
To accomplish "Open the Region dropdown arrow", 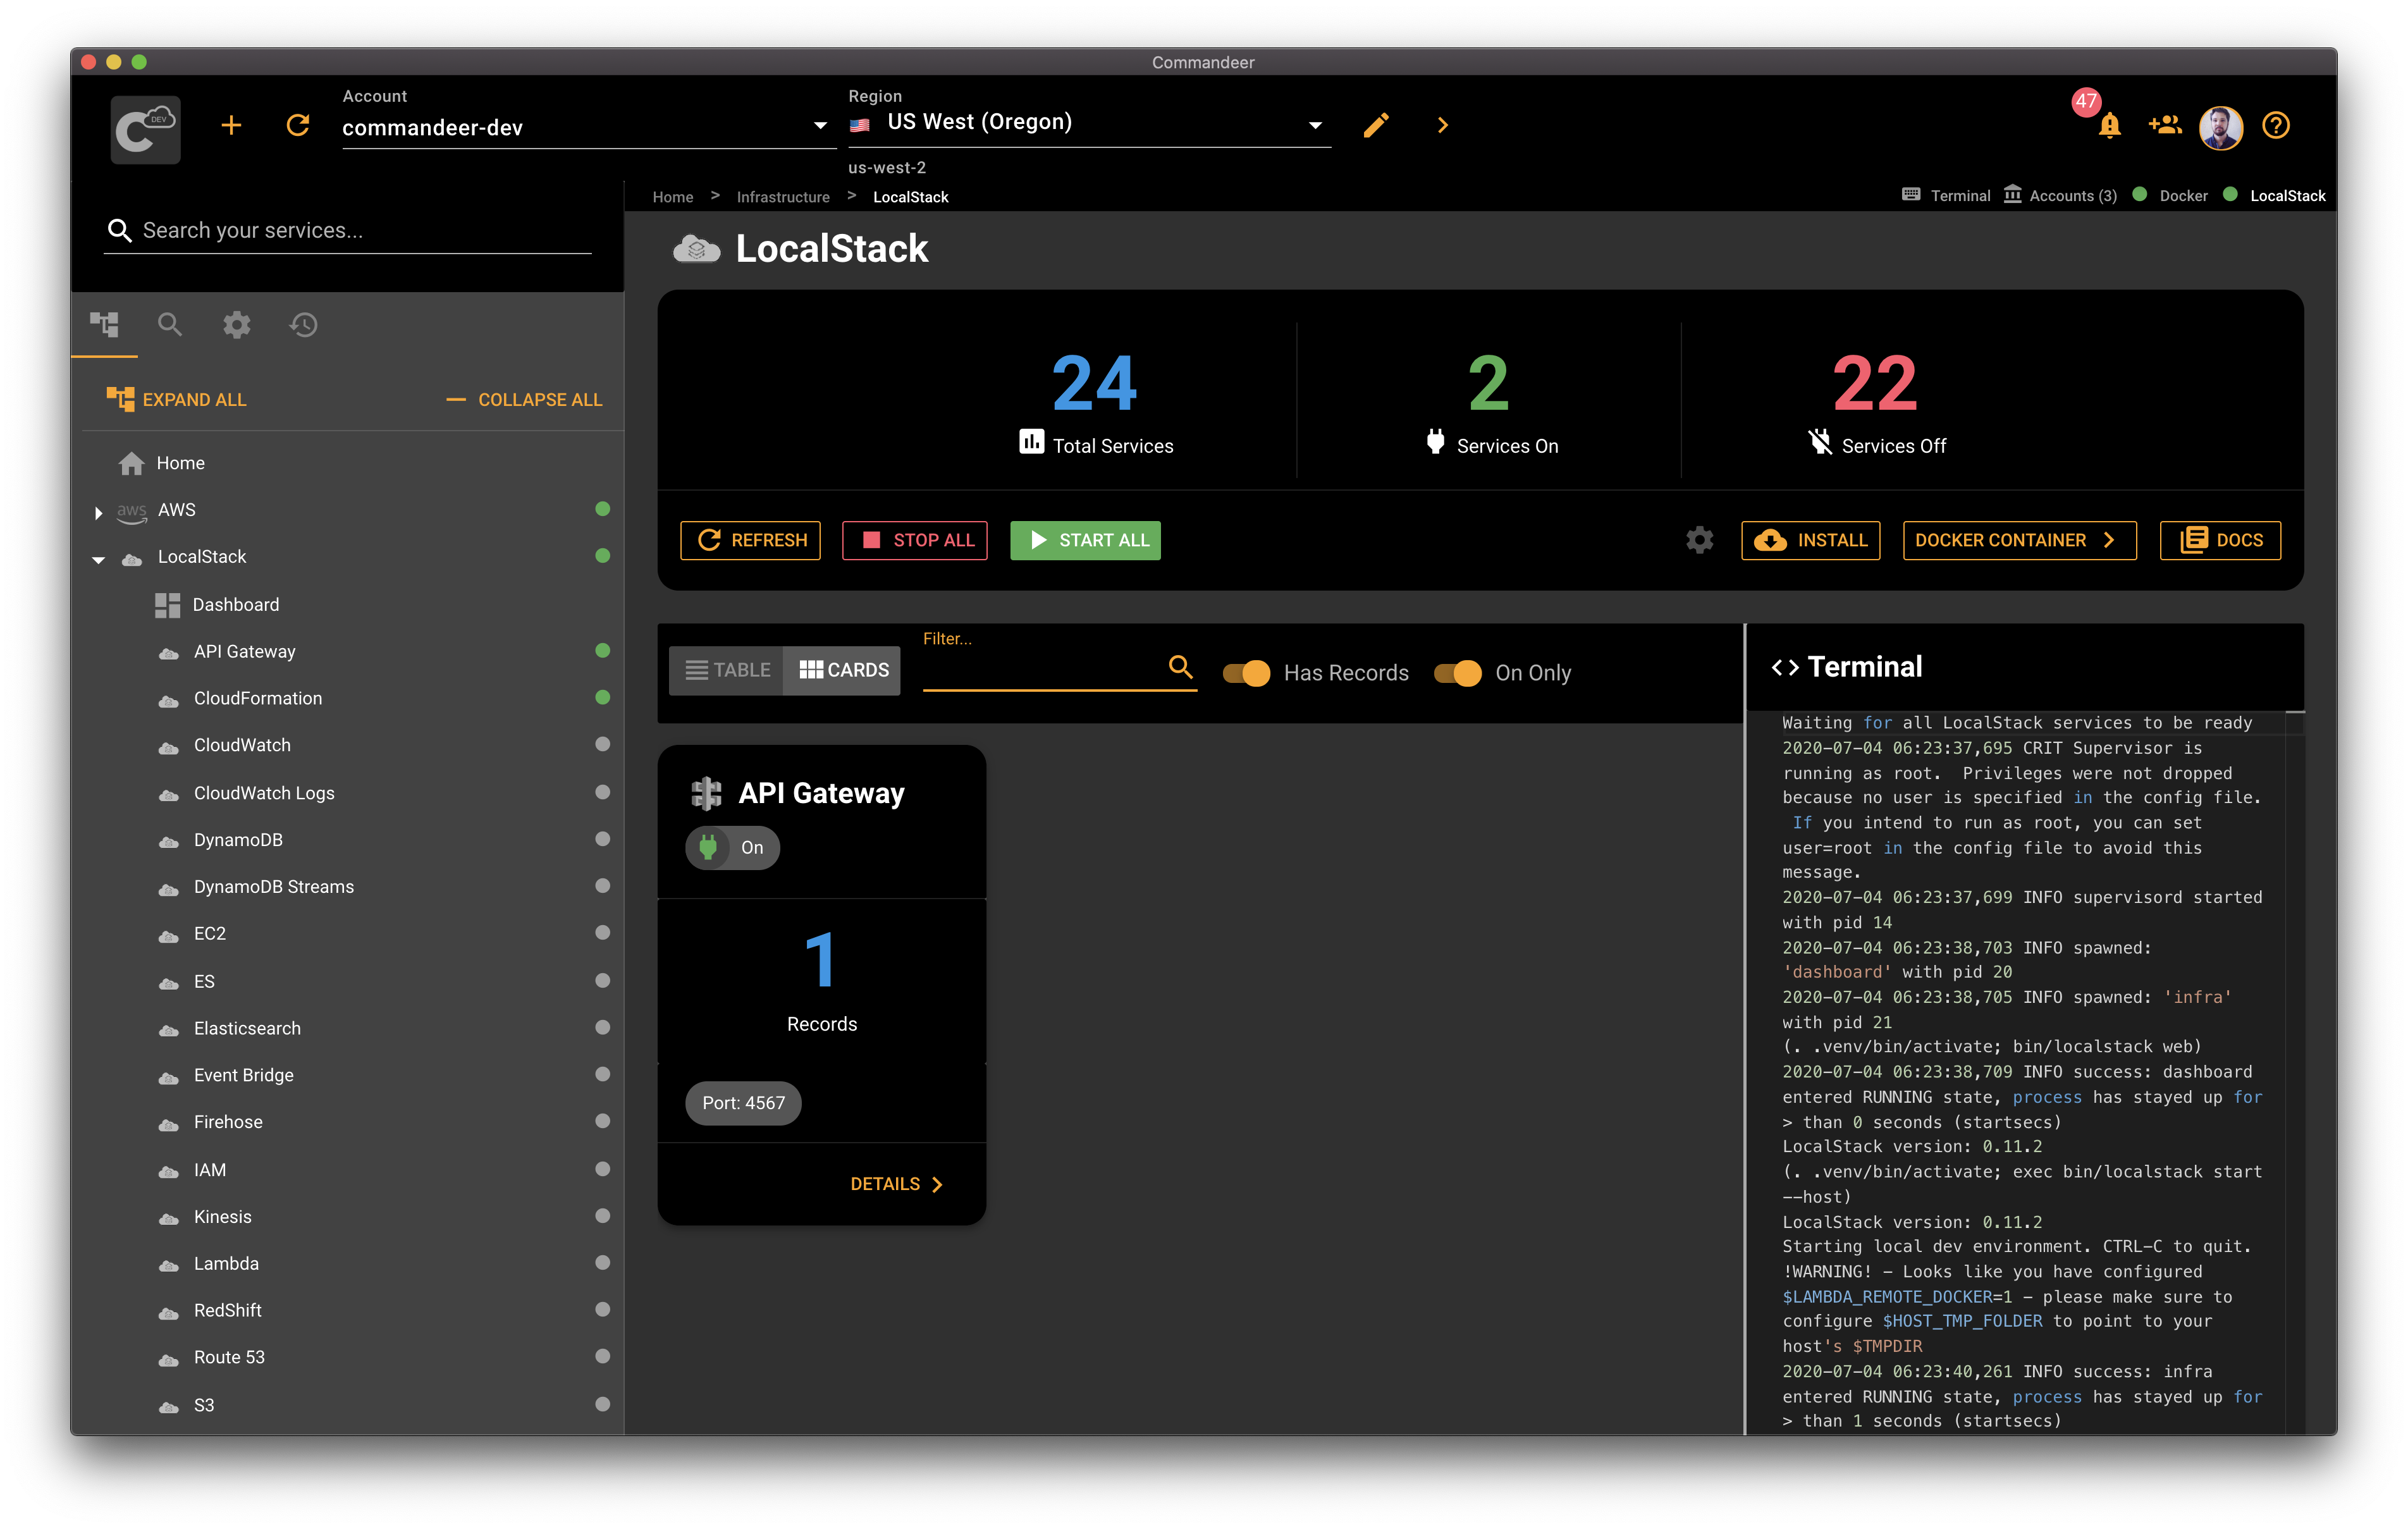I will [x=1315, y=125].
